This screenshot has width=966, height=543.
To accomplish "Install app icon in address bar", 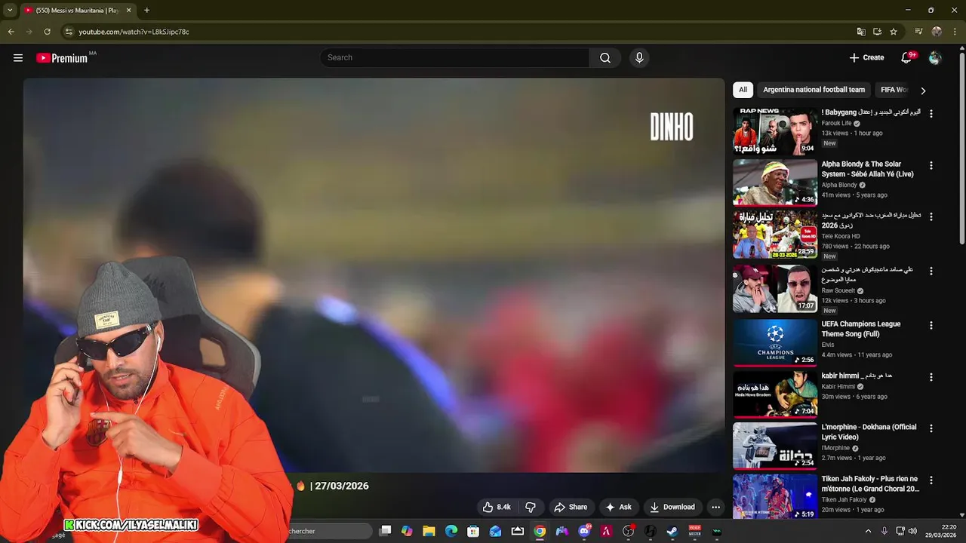I will tap(877, 32).
